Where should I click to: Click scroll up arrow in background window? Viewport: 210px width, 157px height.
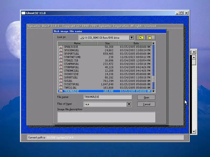(194, 57)
